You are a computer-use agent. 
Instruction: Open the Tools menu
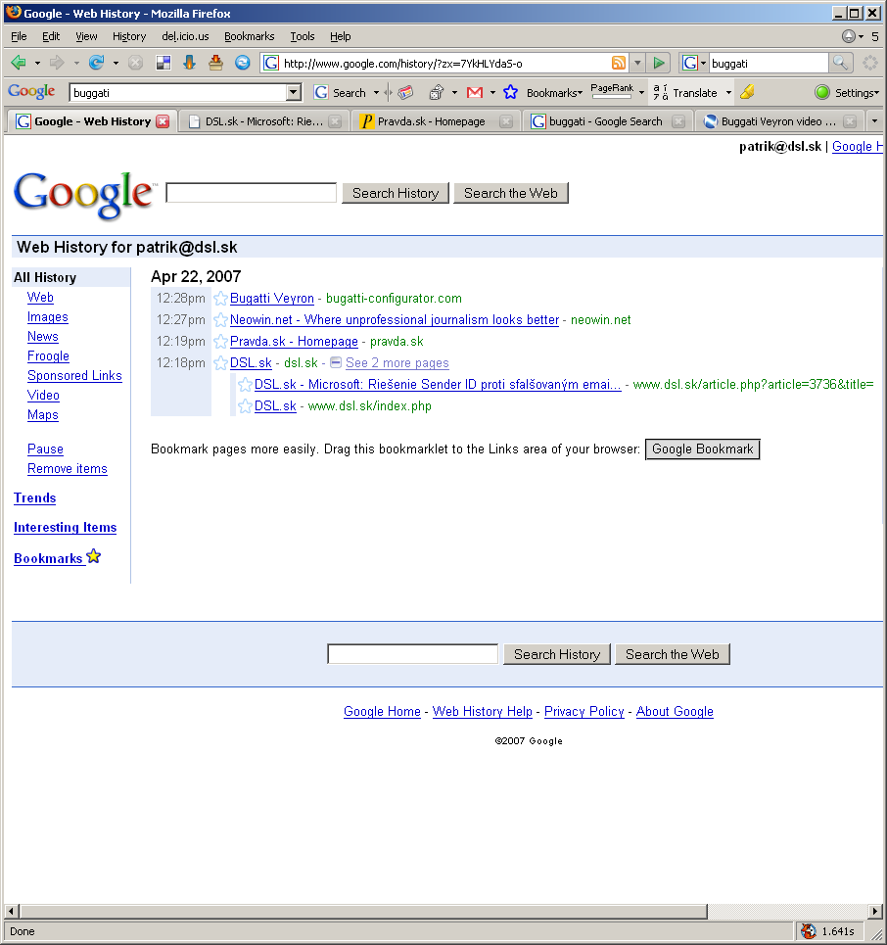(x=302, y=36)
